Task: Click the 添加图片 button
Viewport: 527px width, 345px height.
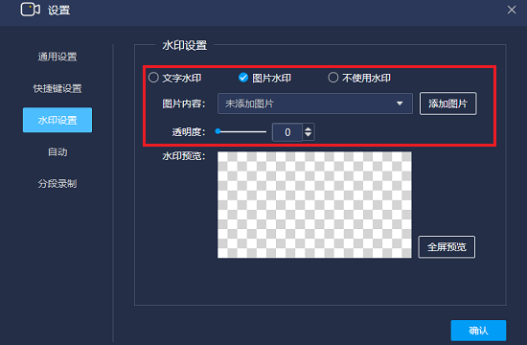Action: click(447, 103)
